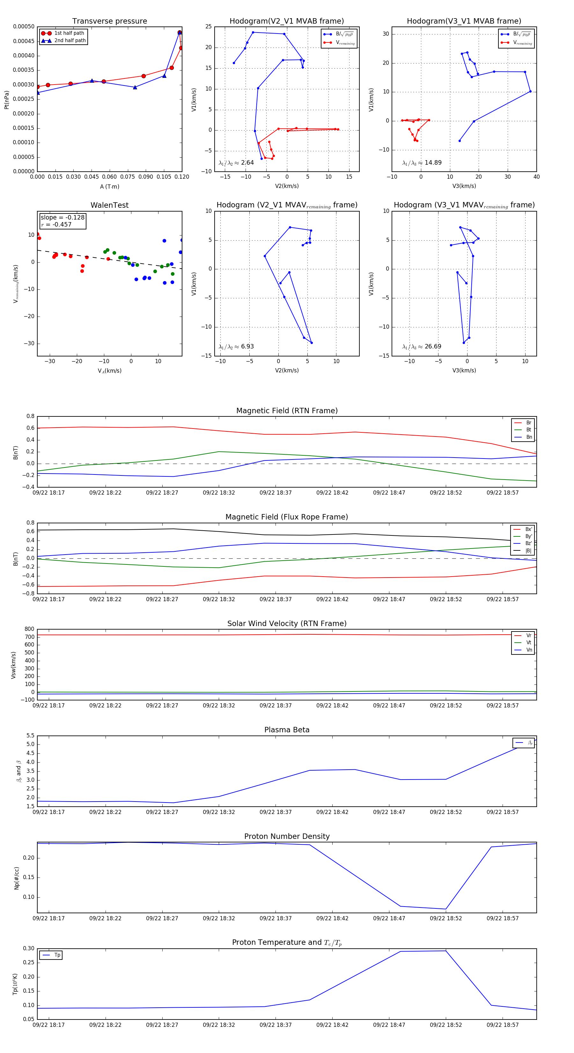Click 'Magnetic Field (Flux Rope Frame)' title
This screenshot has width=574, height=1053.
pyautogui.click(x=287, y=517)
